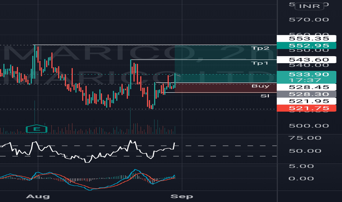Click the Sl stop-loss label
The image size is (342, 202).
[x=265, y=96]
